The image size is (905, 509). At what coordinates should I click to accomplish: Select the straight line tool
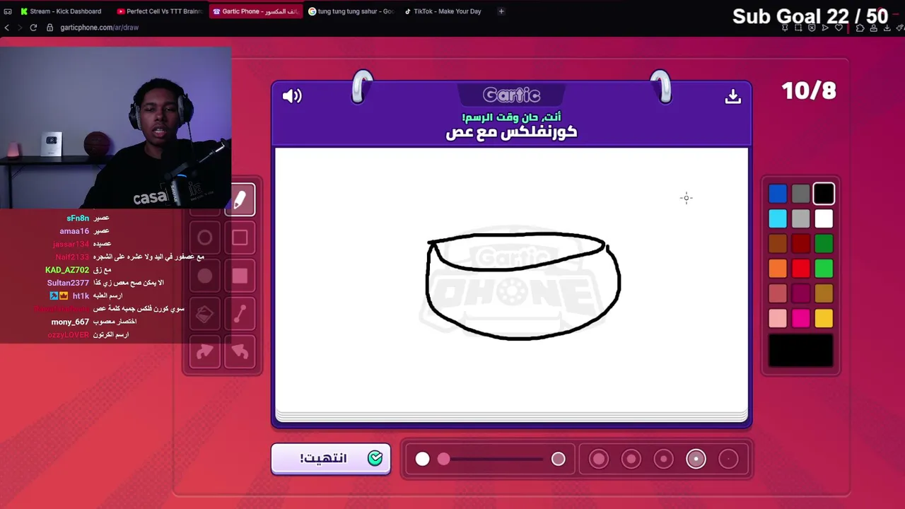tap(240, 315)
